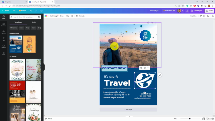The width and height of the screenshot is (215, 121).
Task: Collapse the side panel handle
Action: [44, 67]
